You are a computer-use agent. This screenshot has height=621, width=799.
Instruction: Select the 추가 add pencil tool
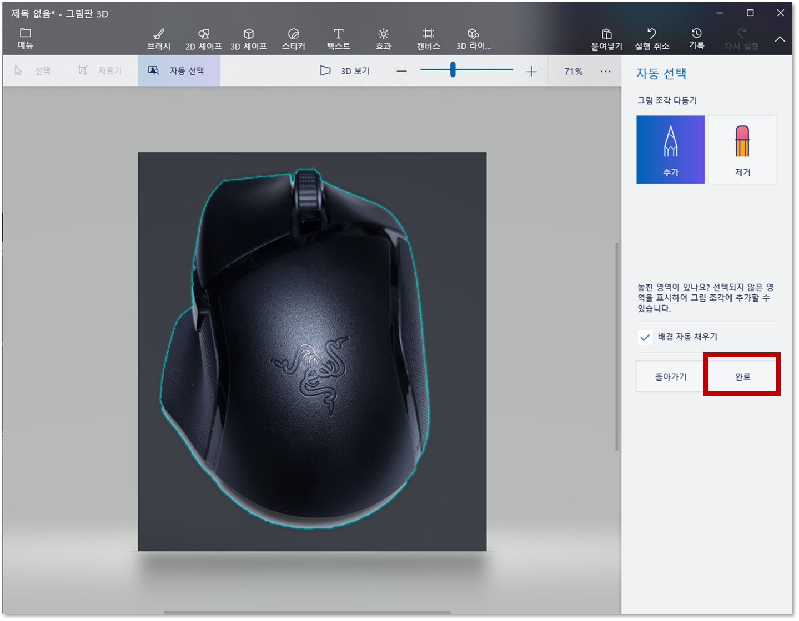671,150
